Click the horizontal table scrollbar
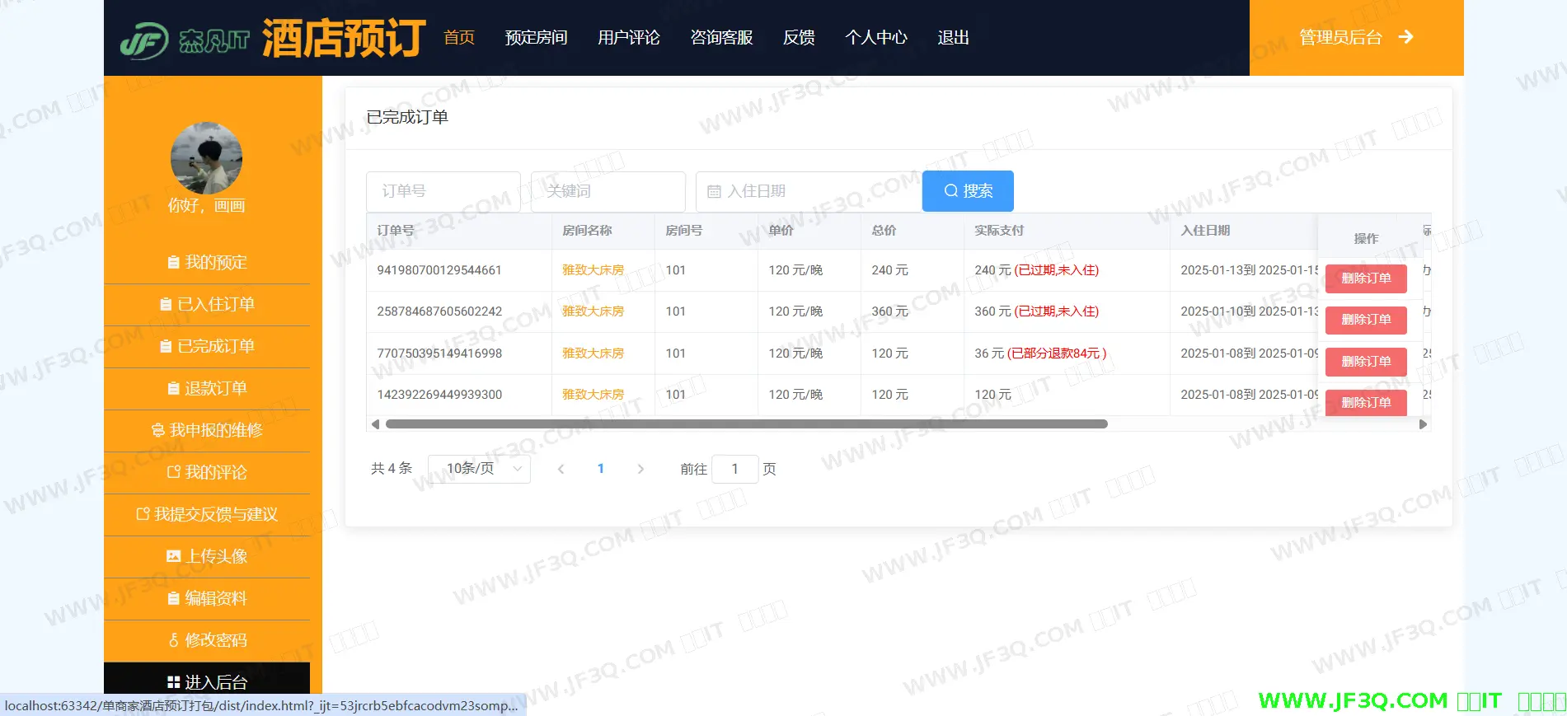 [x=746, y=424]
